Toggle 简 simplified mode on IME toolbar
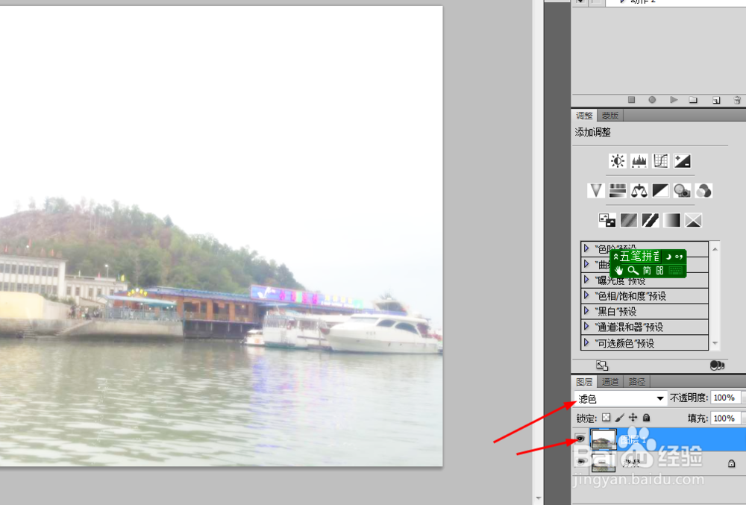The width and height of the screenshot is (746, 505). (647, 271)
